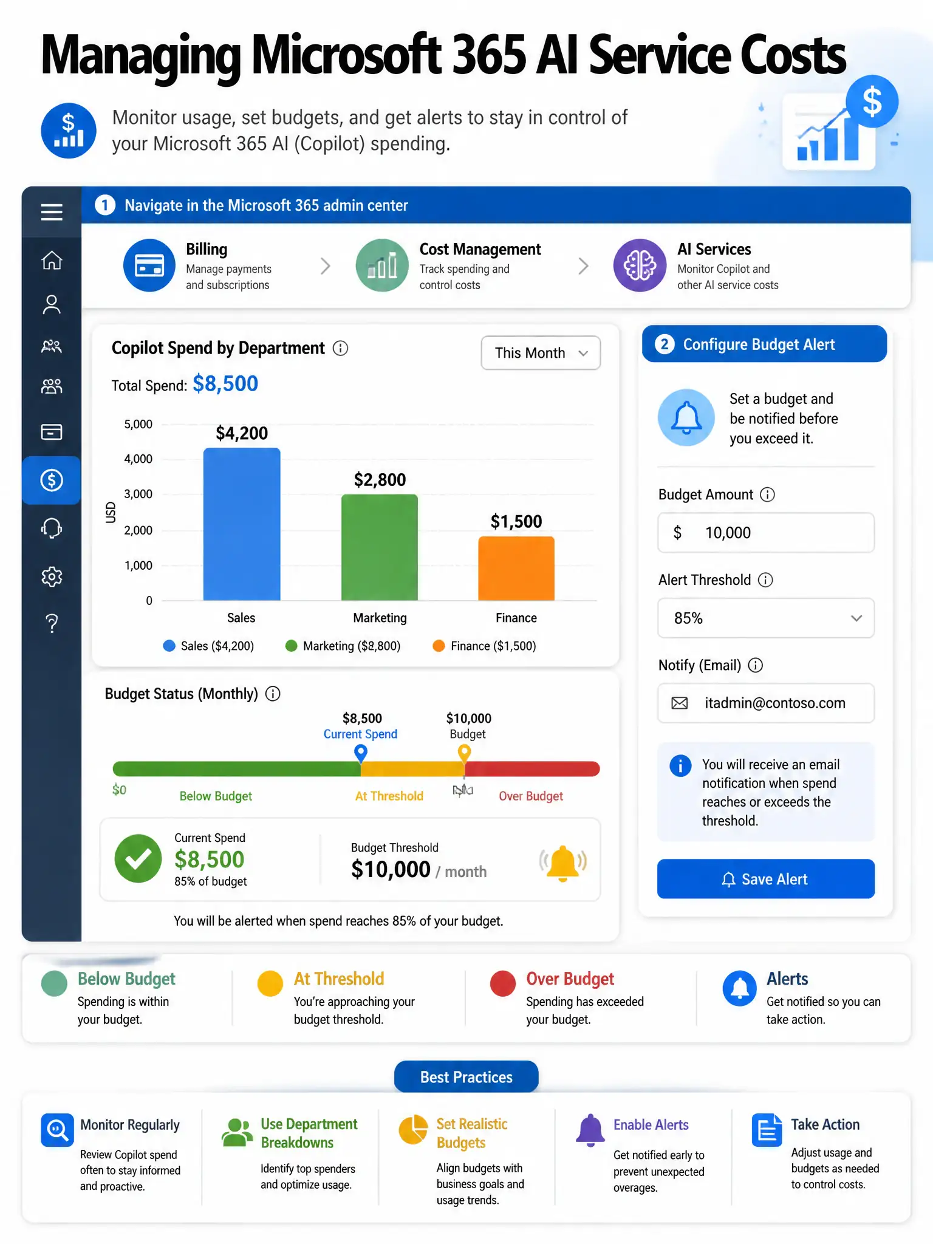Click the Take Action document icon
The image size is (933, 1244).
pyautogui.click(x=767, y=1130)
